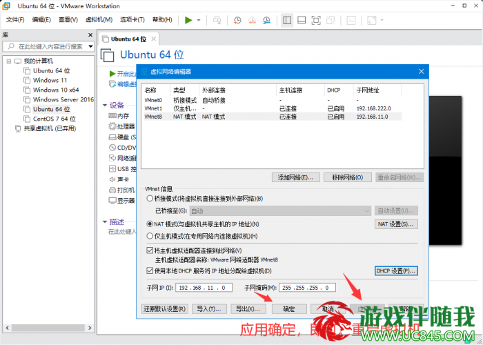Select the NAT 模式 radio button

150,224
